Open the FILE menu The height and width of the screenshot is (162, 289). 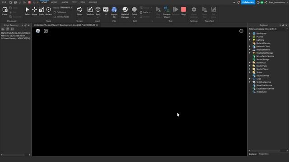pyautogui.click(x=4, y=2)
